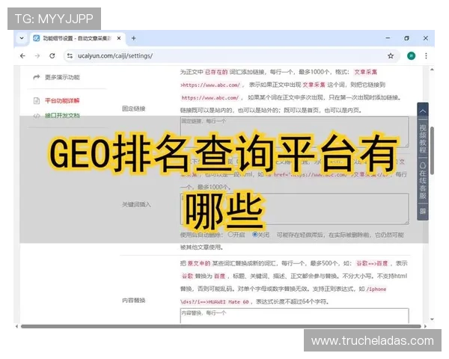449x359 pixels.
Task: Click the horizontal page scrollbar
Action: (x=221, y=326)
